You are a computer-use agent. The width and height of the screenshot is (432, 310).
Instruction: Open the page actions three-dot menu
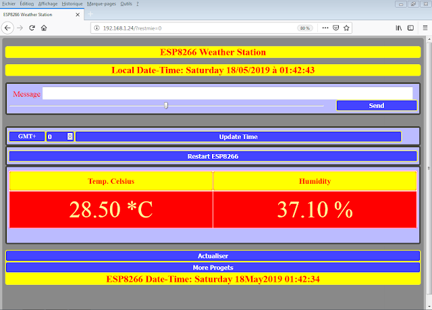325,28
